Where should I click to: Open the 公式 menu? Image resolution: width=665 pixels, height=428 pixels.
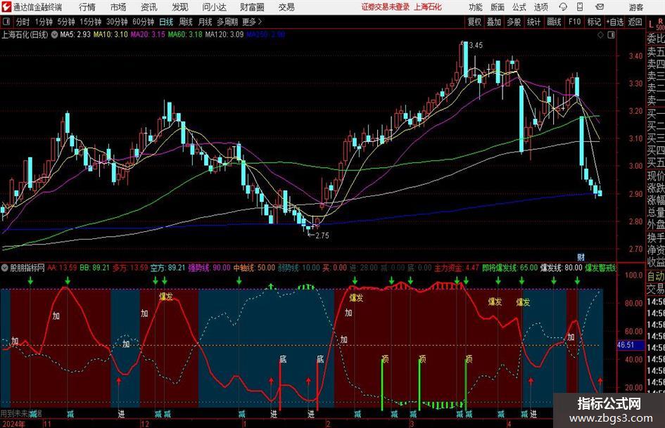[x=519, y=7]
